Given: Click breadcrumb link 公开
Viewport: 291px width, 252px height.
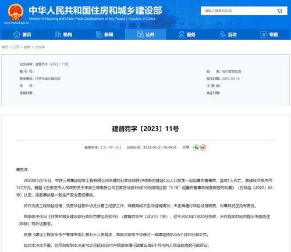Looking at the screenshot, I should (x=16, y=47).
